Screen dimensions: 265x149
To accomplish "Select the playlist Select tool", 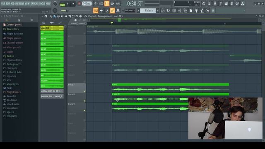I will [x=73, y=16].
